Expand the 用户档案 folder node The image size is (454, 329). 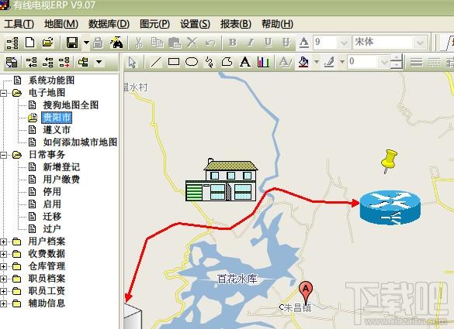coord(3,242)
